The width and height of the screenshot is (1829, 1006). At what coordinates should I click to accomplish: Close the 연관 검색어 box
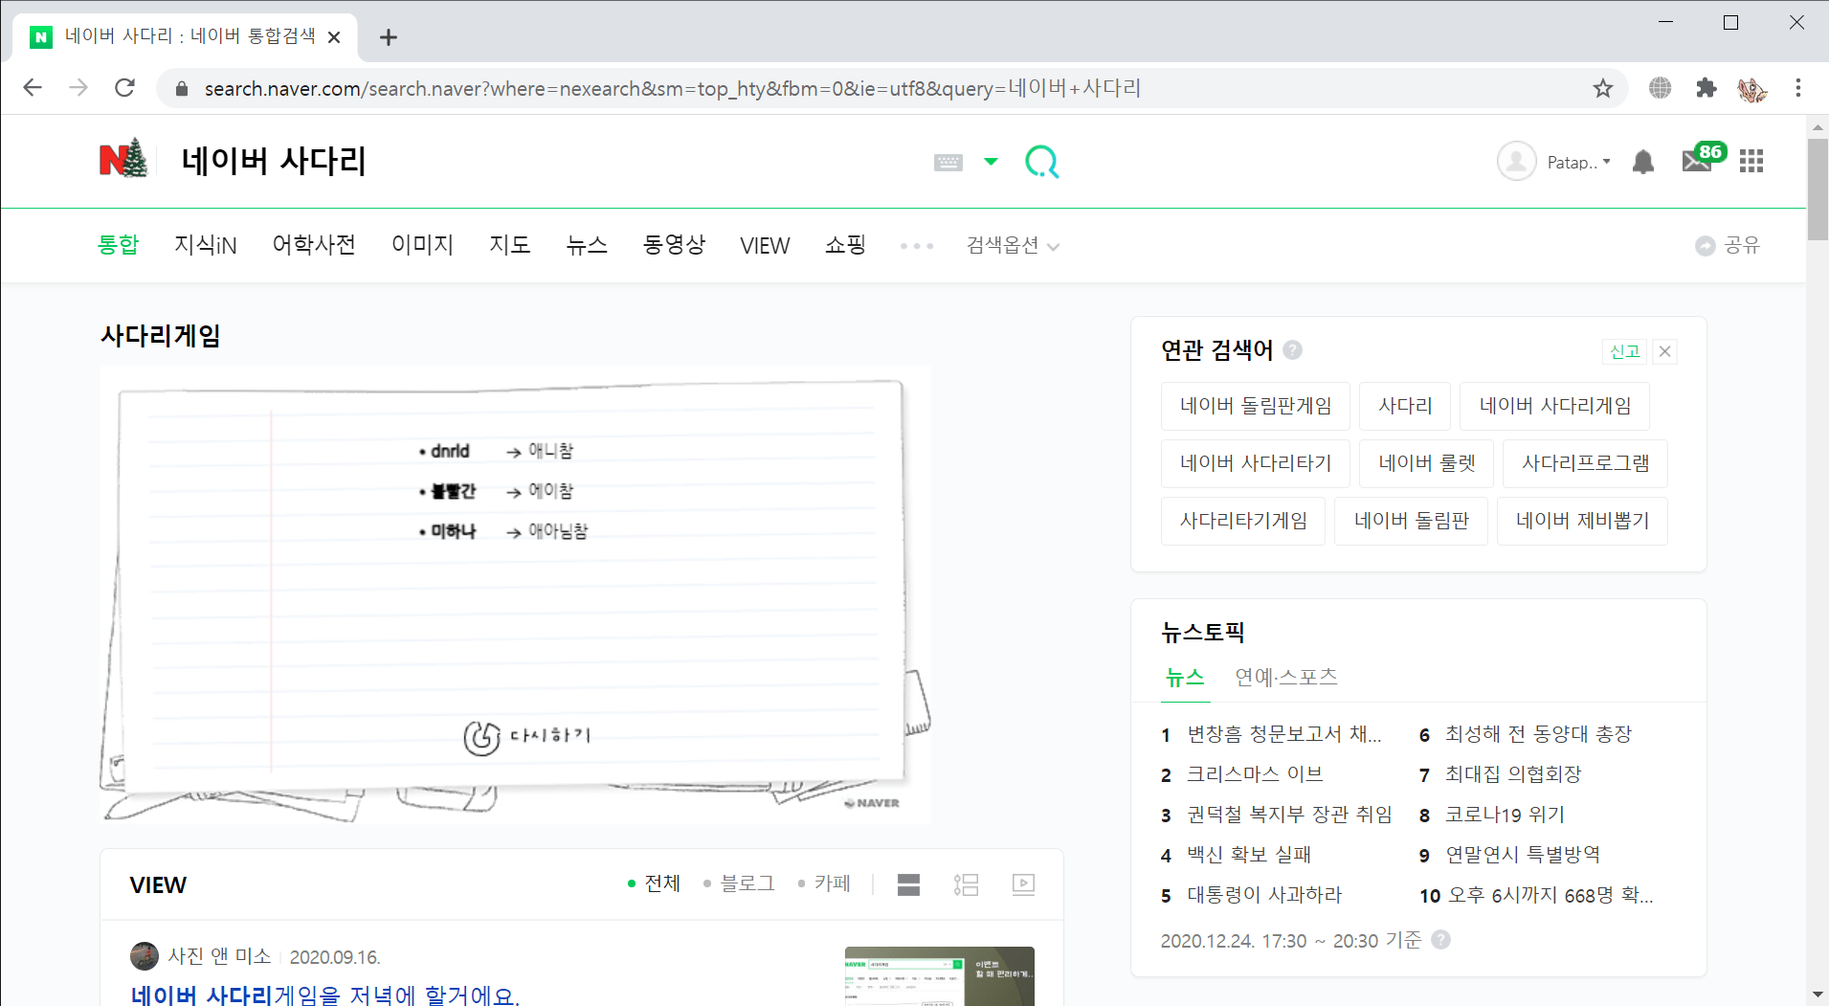1665,351
